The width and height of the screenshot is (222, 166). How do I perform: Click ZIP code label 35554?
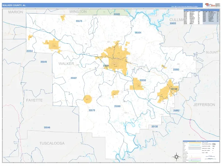coord(29,51)
